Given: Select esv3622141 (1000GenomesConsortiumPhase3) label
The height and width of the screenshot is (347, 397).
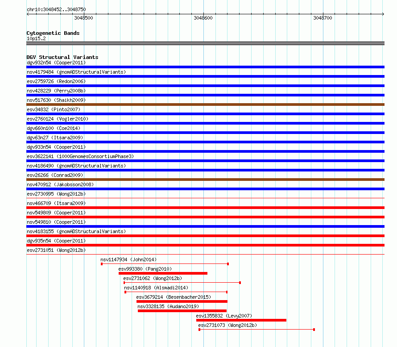Looking at the screenshot, I should (80, 156).
